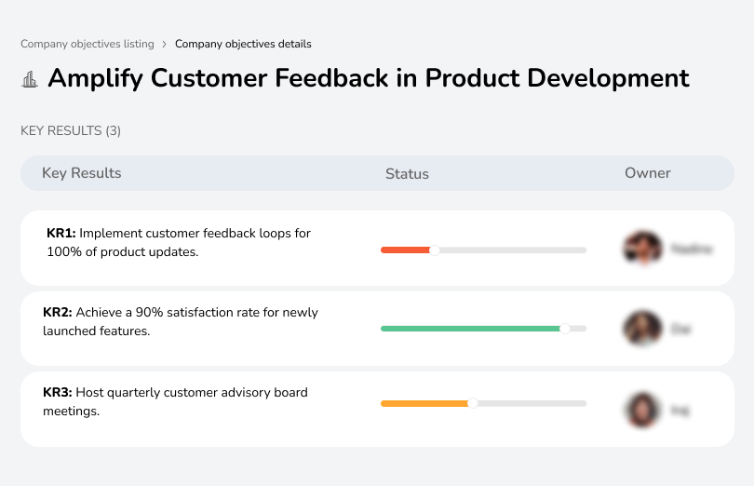Click the Owner column header
Screen dimensions: 754x486
tap(647, 173)
